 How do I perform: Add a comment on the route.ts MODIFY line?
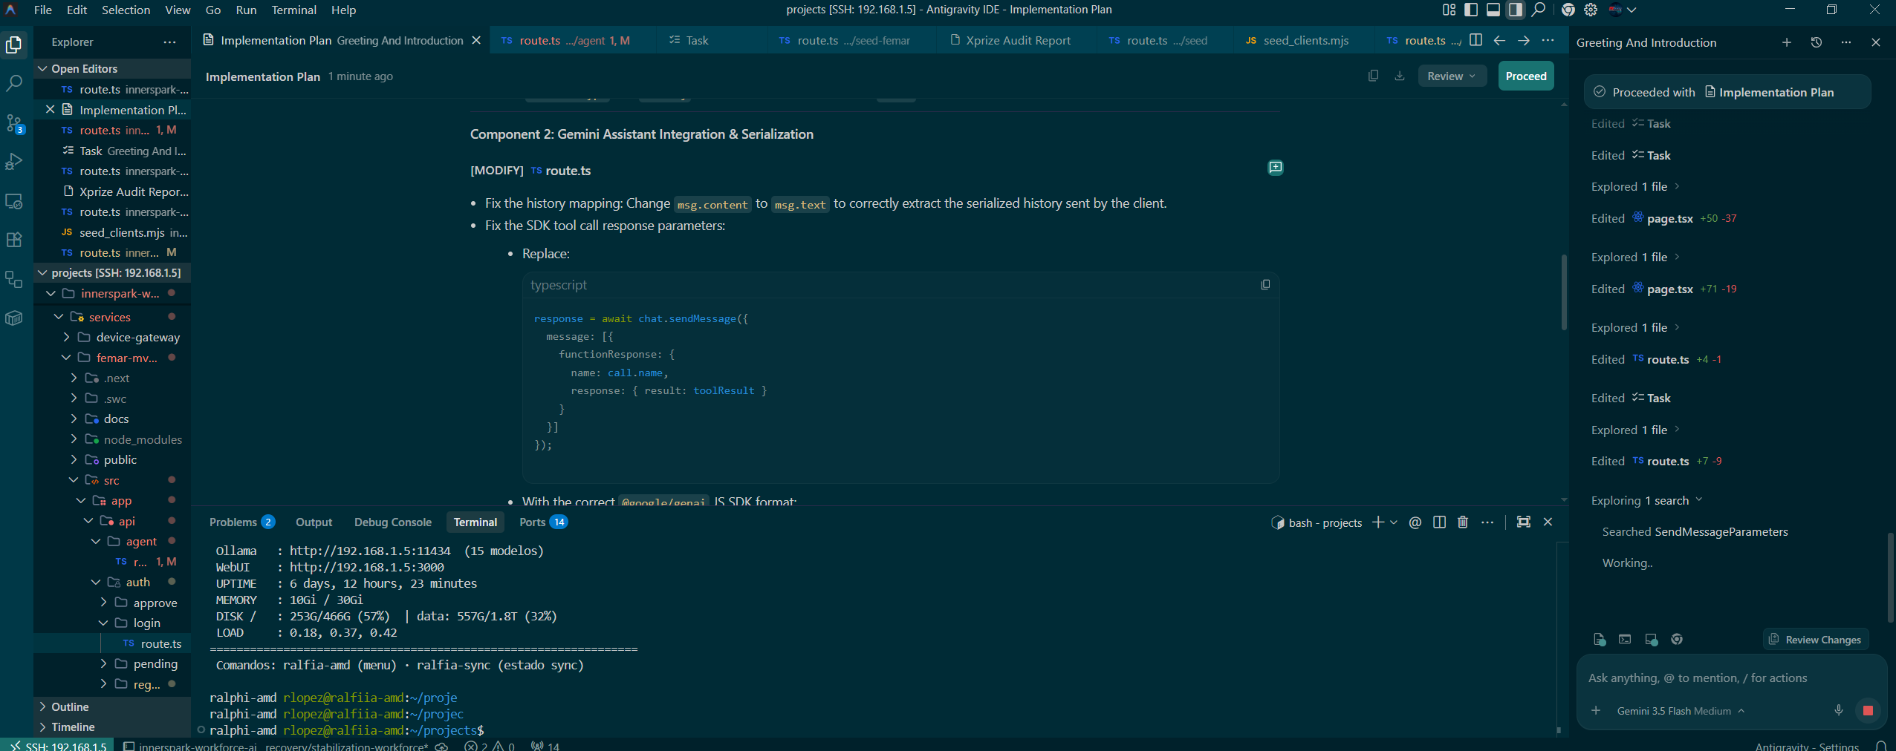click(x=1275, y=168)
